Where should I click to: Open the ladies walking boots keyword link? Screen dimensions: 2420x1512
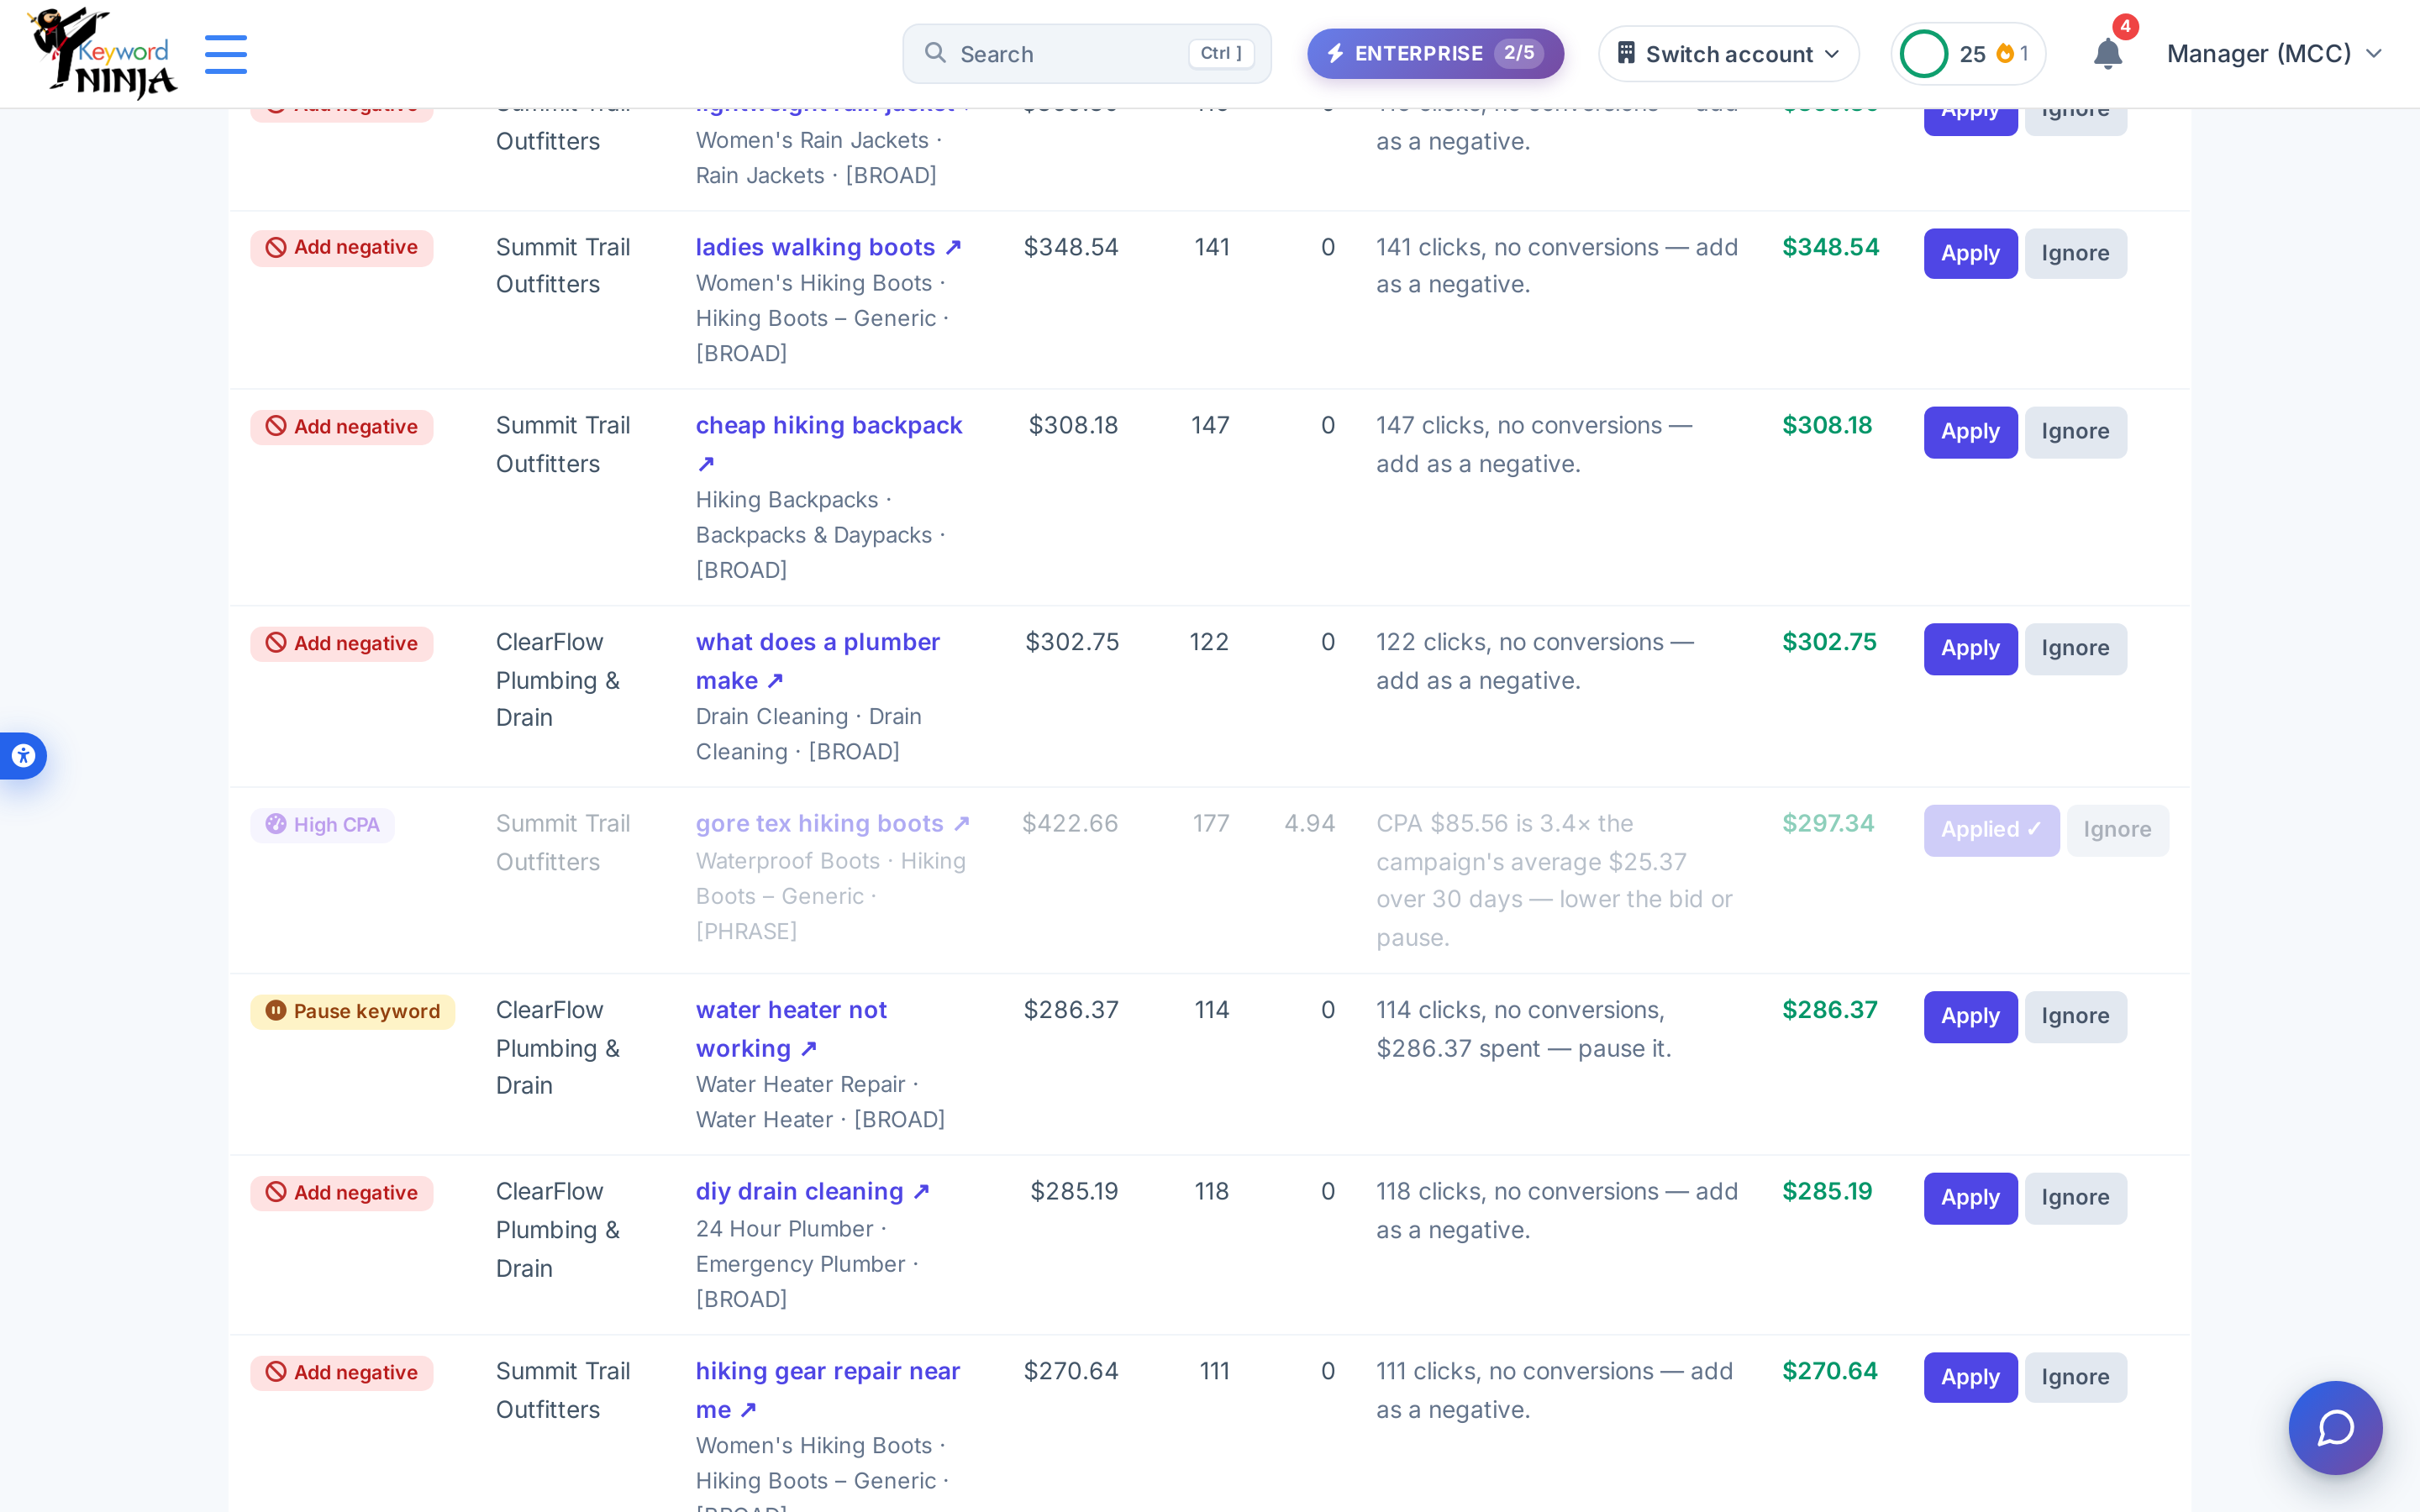[828, 247]
